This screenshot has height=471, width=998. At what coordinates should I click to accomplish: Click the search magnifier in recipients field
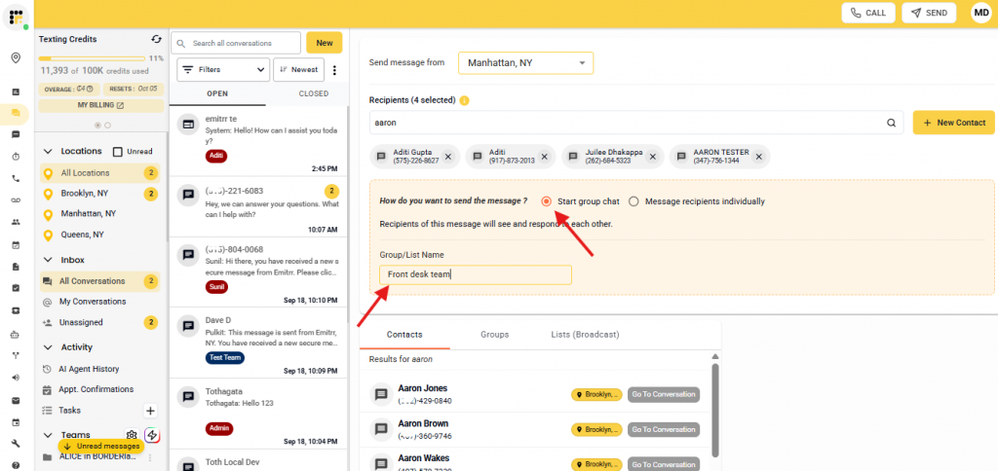tap(891, 124)
